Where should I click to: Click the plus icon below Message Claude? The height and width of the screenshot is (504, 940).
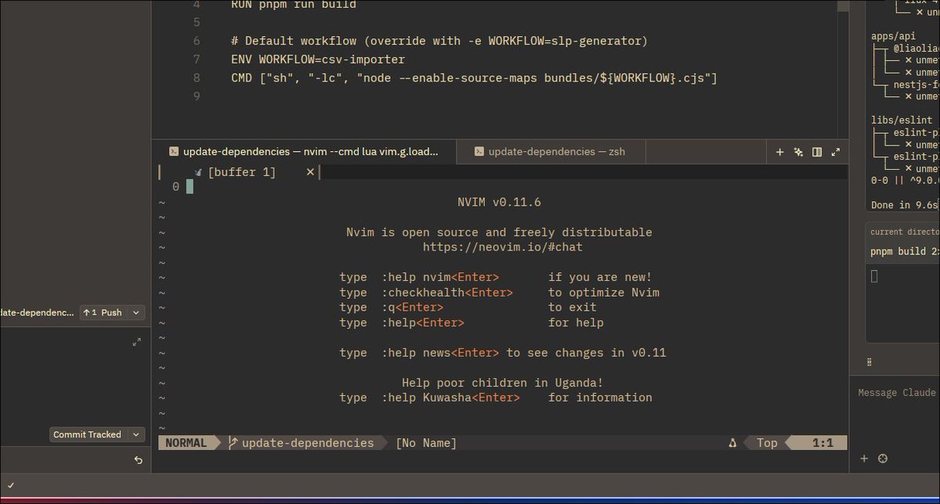pyautogui.click(x=865, y=459)
